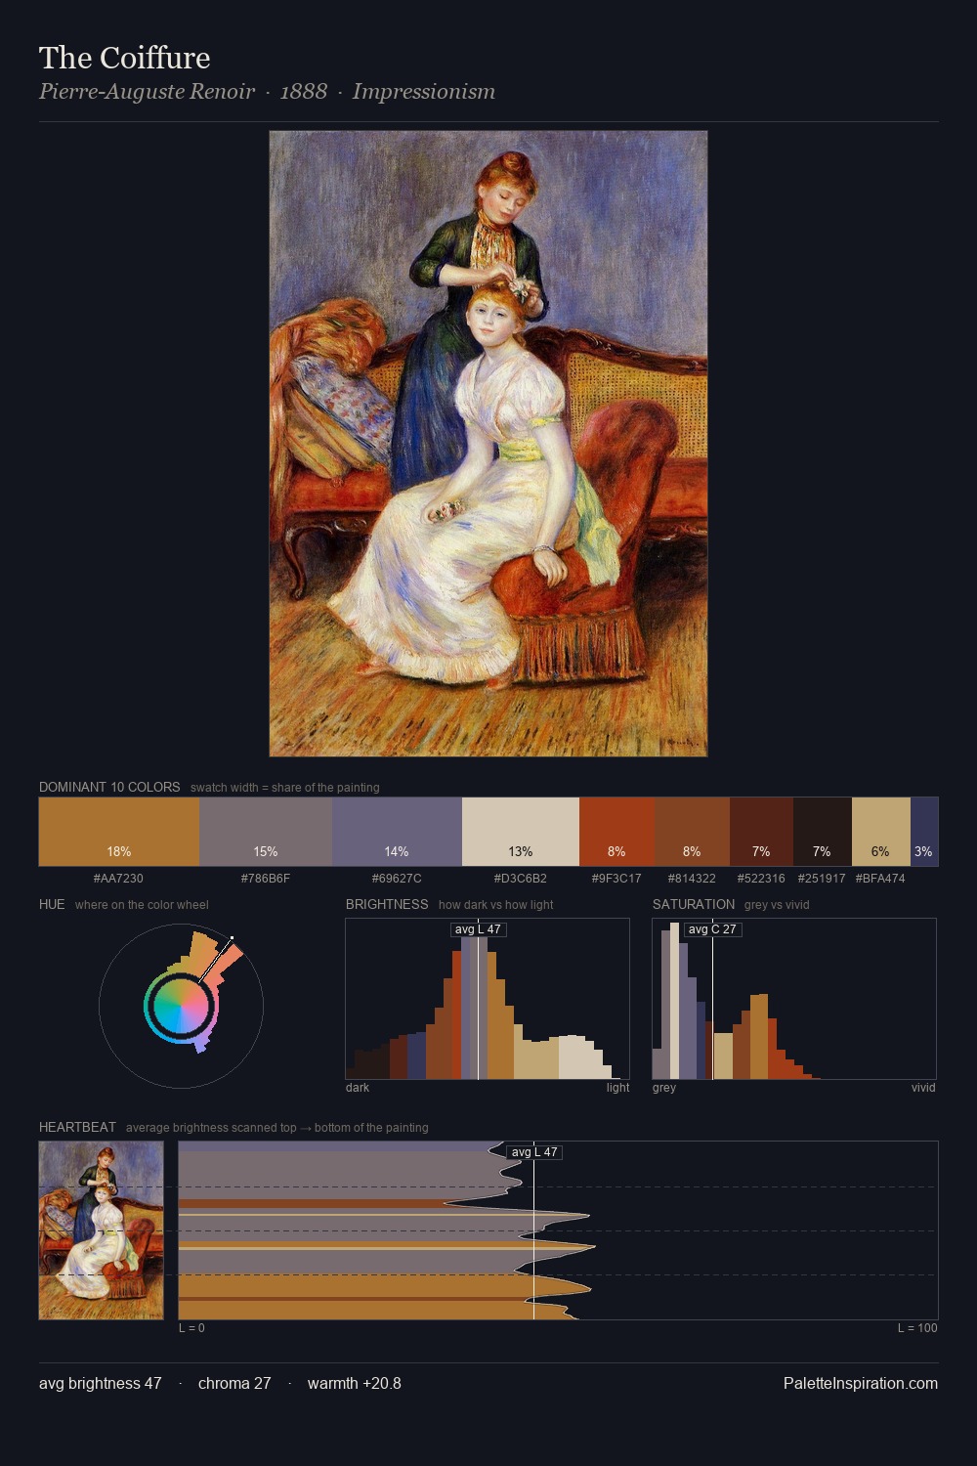Choose the narrow 3% navy swatch
This screenshot has width=977, height=1466.
point(924,832)
